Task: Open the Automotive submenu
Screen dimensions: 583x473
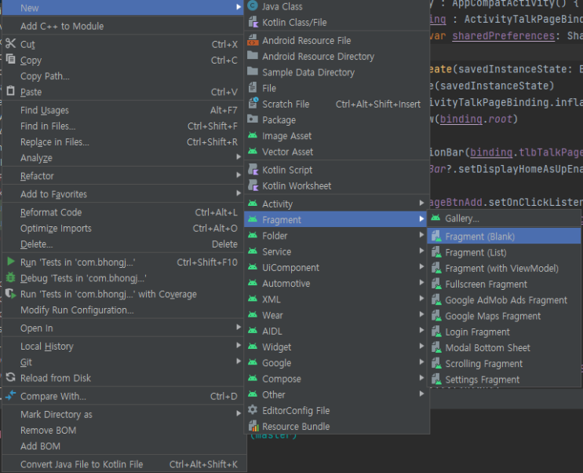Action: [335, 284]
